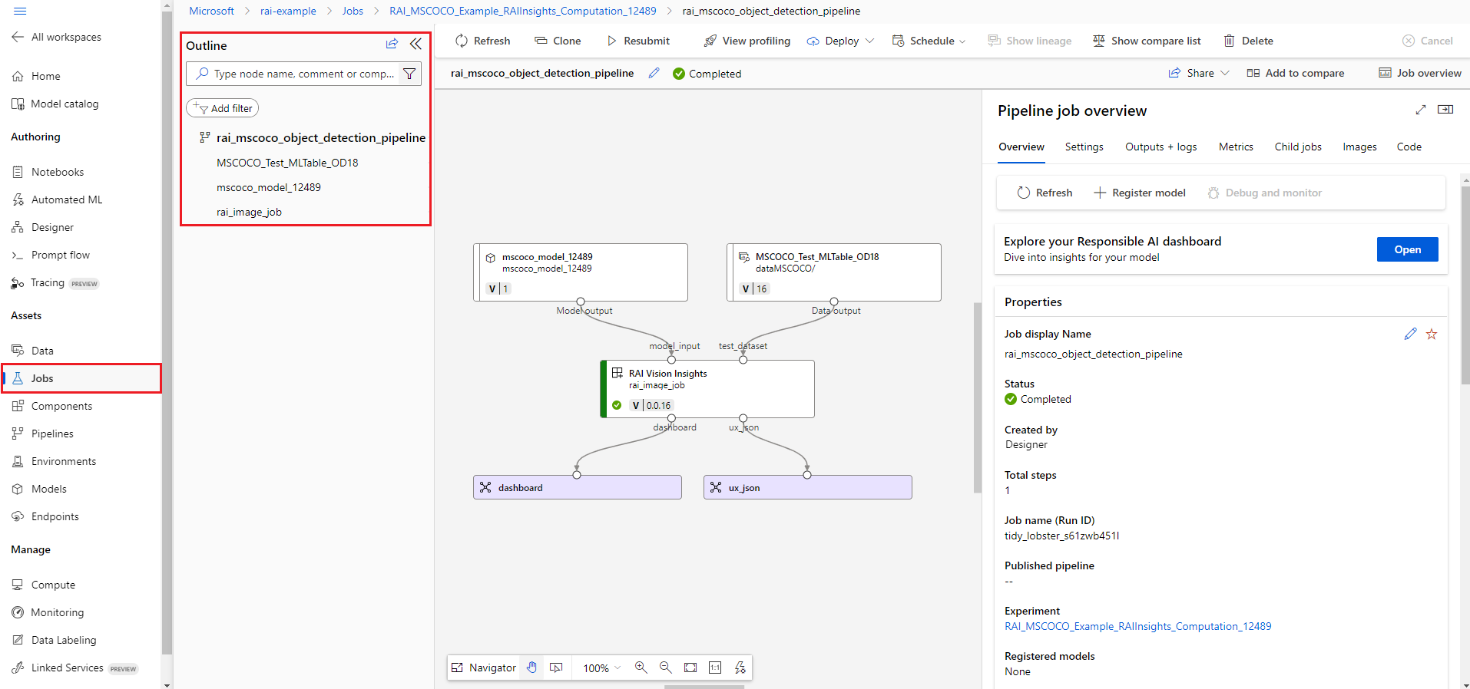Expand overview panel to full screen
Viewport: 1470px width, 689px height.
[x=1421, y=110]
